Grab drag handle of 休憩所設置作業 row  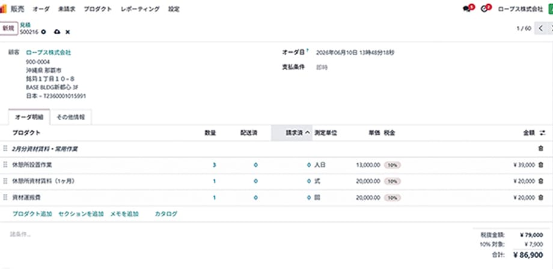click(x=5, y=165)
